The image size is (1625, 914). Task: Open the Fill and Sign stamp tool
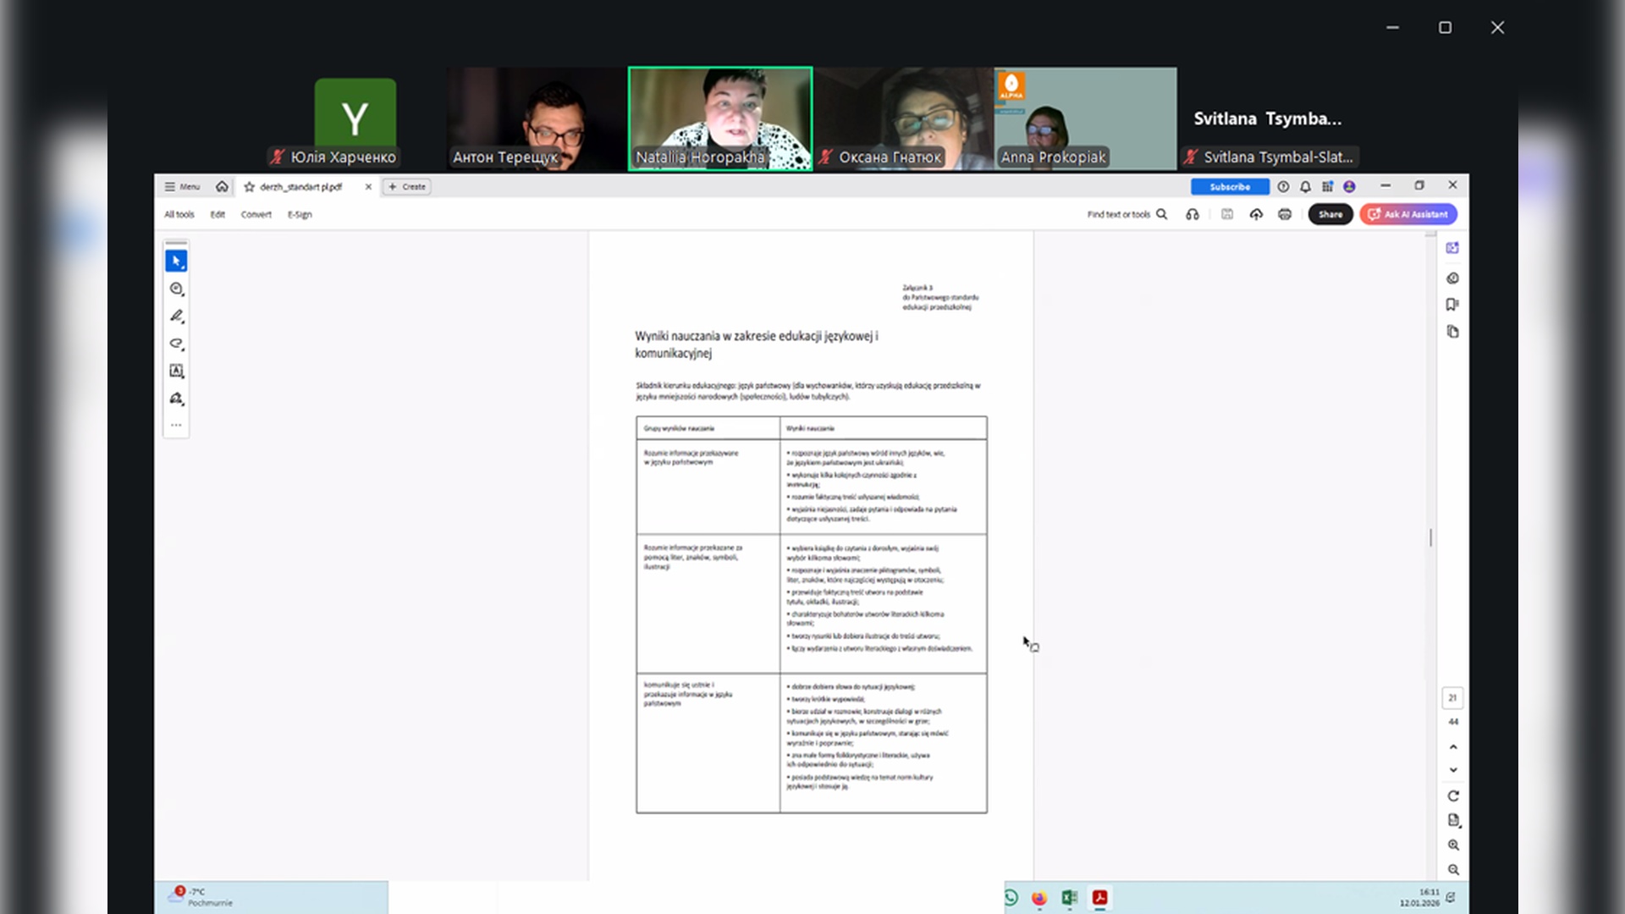click(x=176, y=399)
